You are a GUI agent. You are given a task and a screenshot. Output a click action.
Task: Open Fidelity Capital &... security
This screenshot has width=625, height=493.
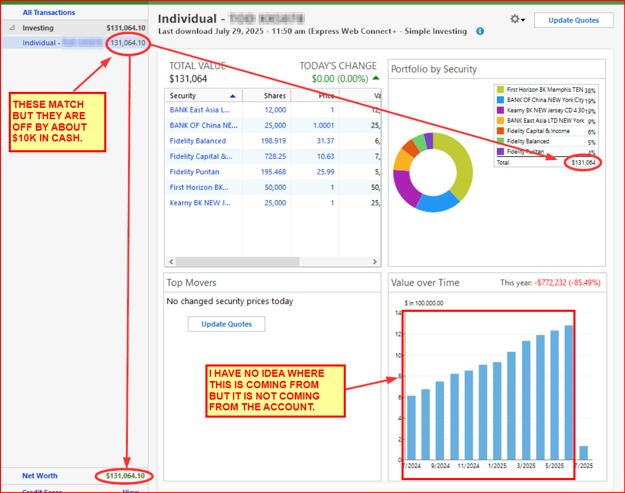[x=201, y=156]
